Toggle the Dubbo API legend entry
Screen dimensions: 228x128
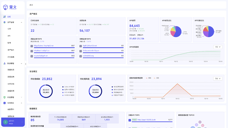[68, 87]
